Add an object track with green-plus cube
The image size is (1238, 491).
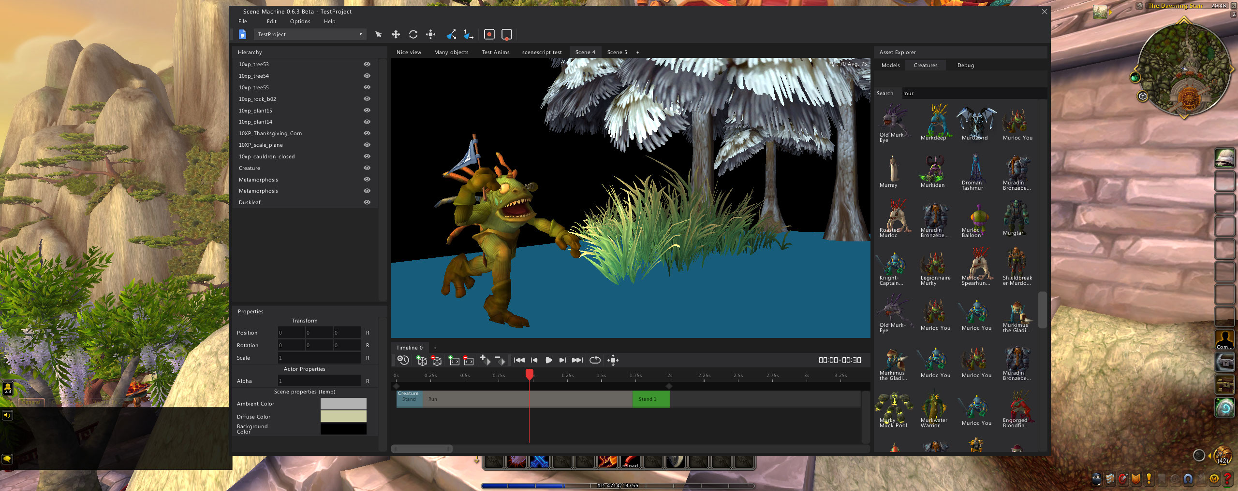(422, 360)
